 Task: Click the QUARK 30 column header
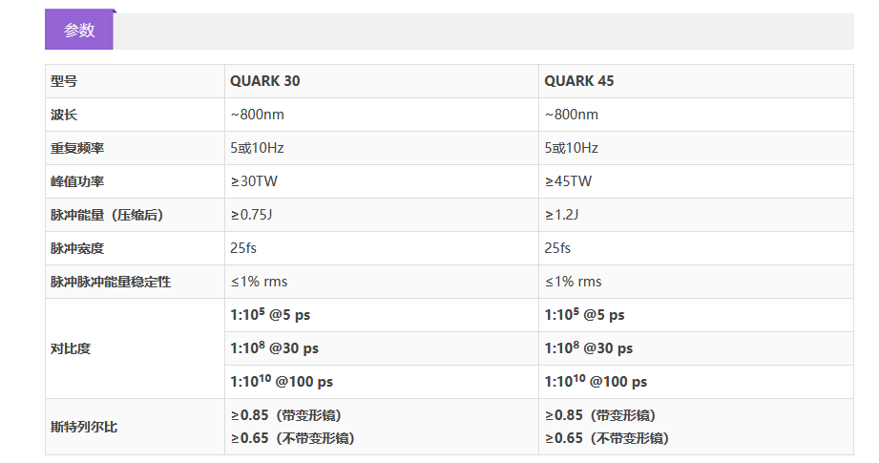coord(264,81)
